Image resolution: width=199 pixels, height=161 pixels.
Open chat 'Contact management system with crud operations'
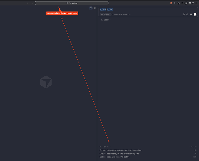pyautogui.click(x=148, y=150)
